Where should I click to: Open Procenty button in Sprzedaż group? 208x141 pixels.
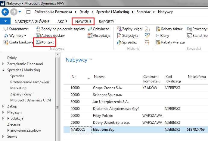[x=197, y=29]
